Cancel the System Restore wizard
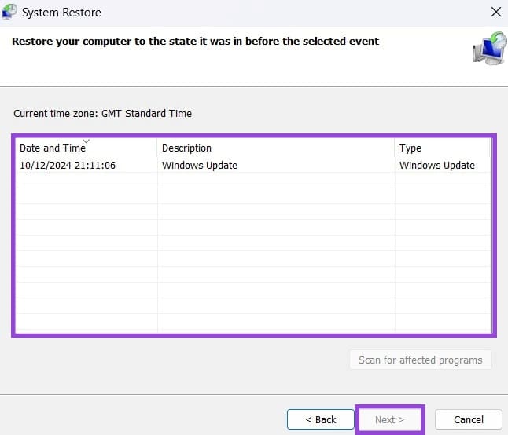508x435 pixels. (x=469, y=419)
